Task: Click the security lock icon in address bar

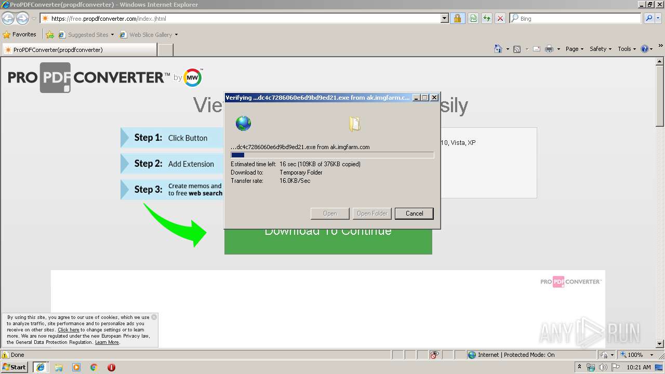Action: [x=457, y=18]
